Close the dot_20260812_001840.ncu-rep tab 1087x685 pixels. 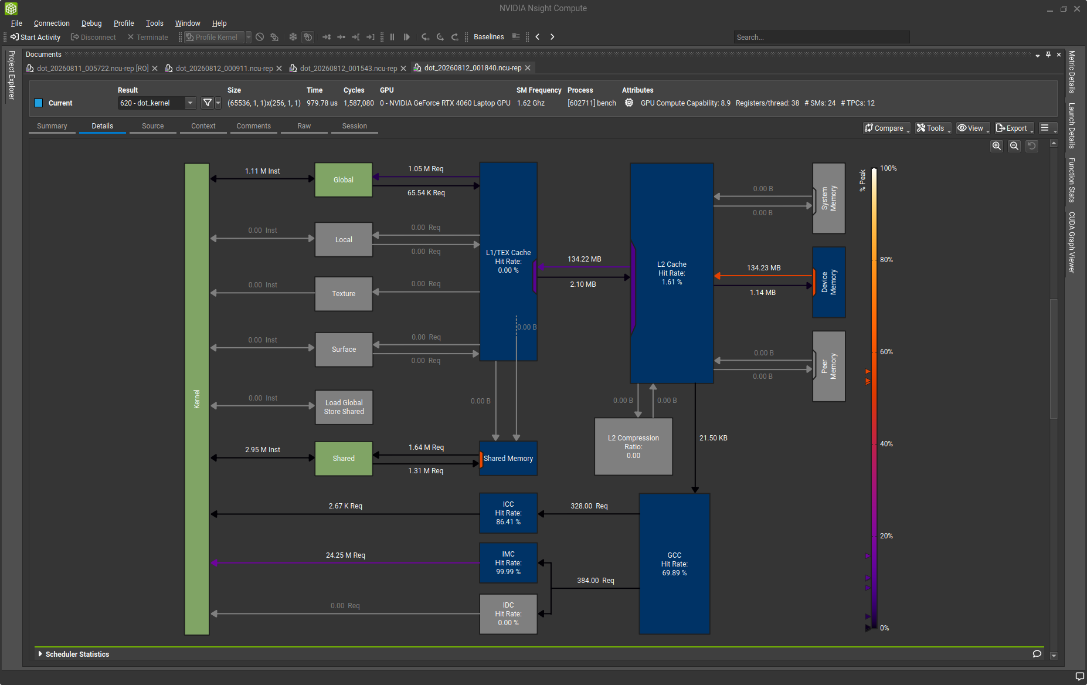tap(528, 68)
